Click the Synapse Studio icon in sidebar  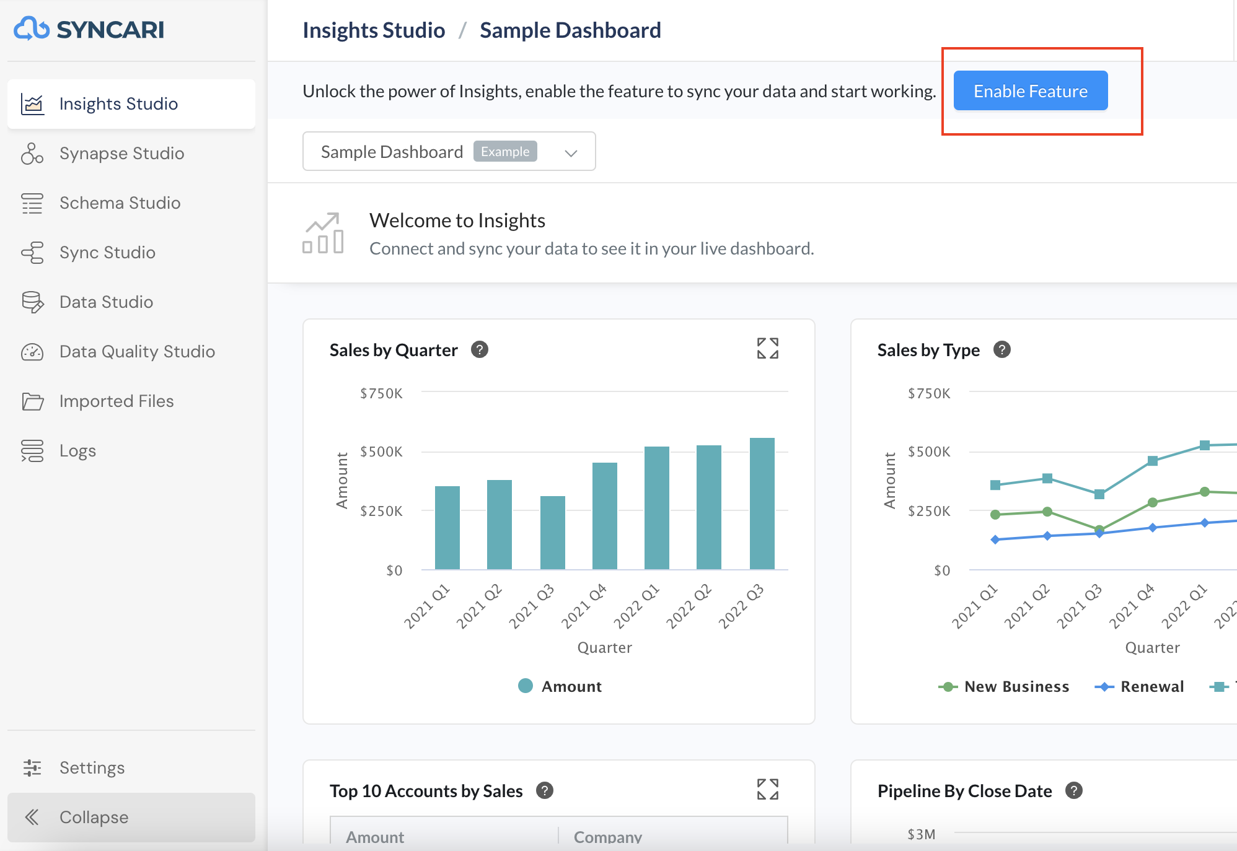[x=32, y=153]
